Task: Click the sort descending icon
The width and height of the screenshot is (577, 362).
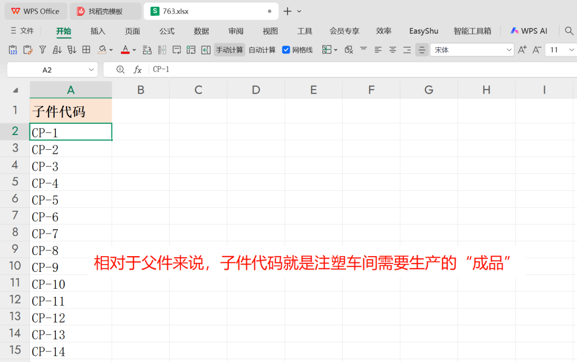Action: point(72,50)
